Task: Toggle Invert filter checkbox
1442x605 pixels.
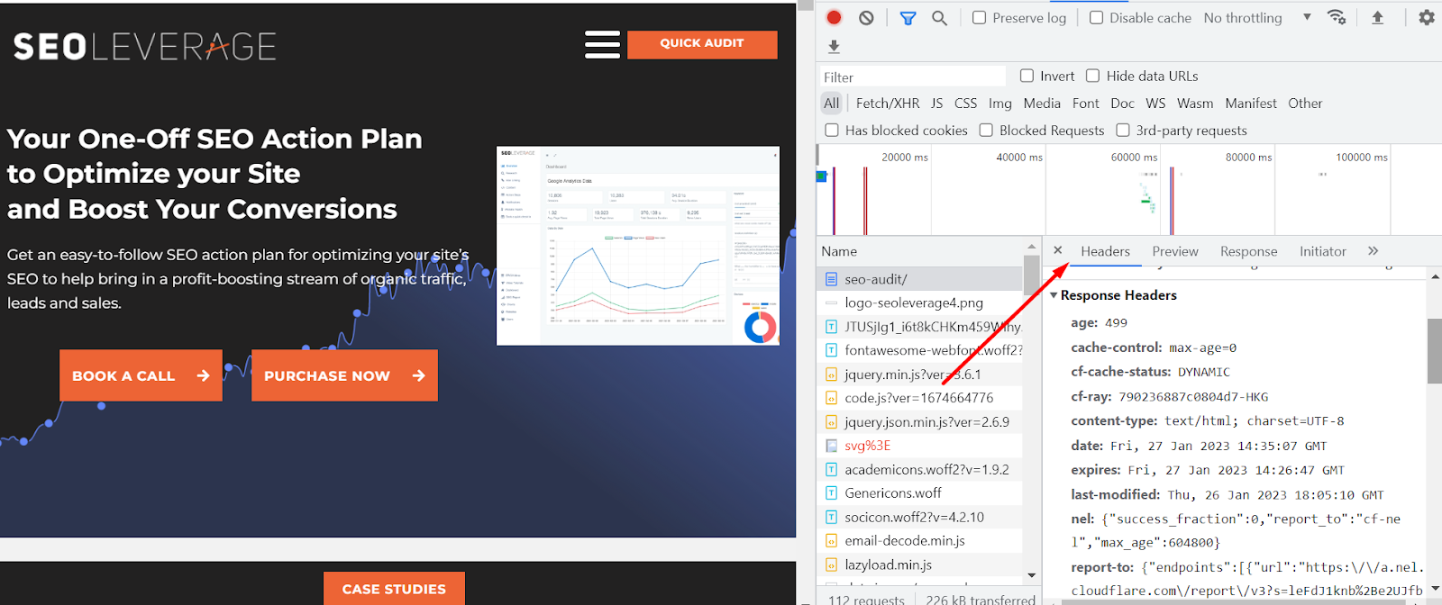Action: (x=1027, y=76)
